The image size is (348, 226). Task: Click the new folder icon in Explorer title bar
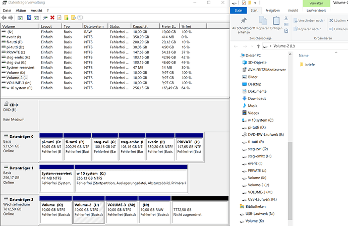point(250,3)
